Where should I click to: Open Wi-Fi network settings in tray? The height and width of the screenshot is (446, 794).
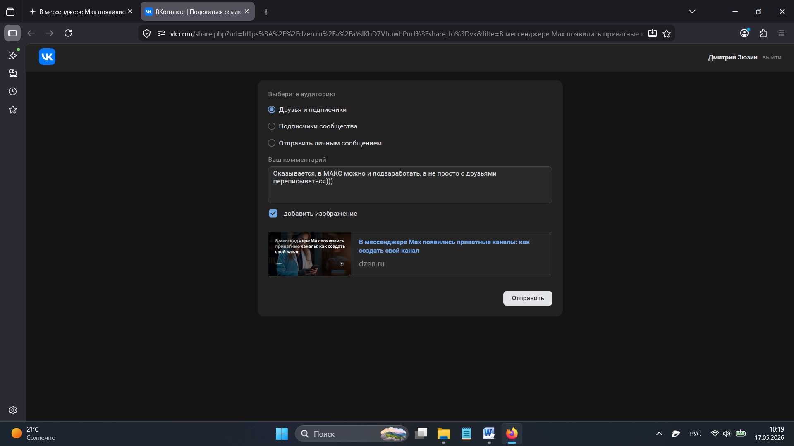715,434
